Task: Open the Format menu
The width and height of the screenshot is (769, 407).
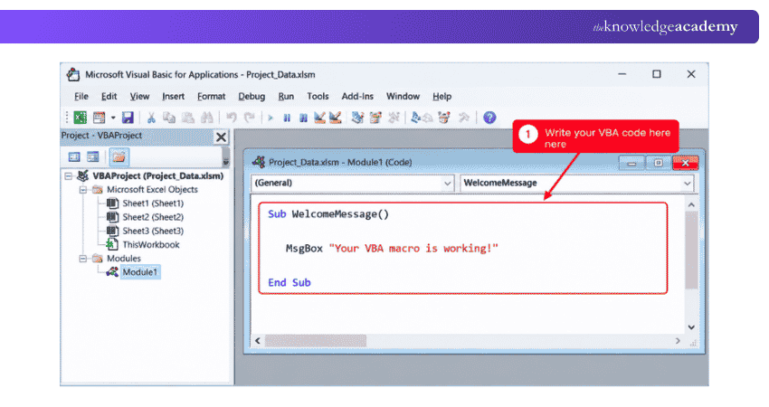Action: [212, 97]
